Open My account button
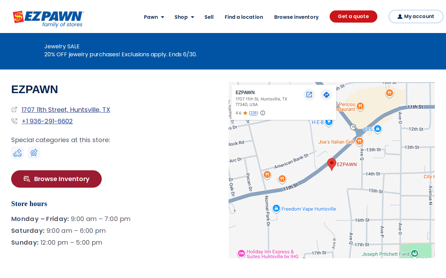446x278 pixels. click(416, 16)
